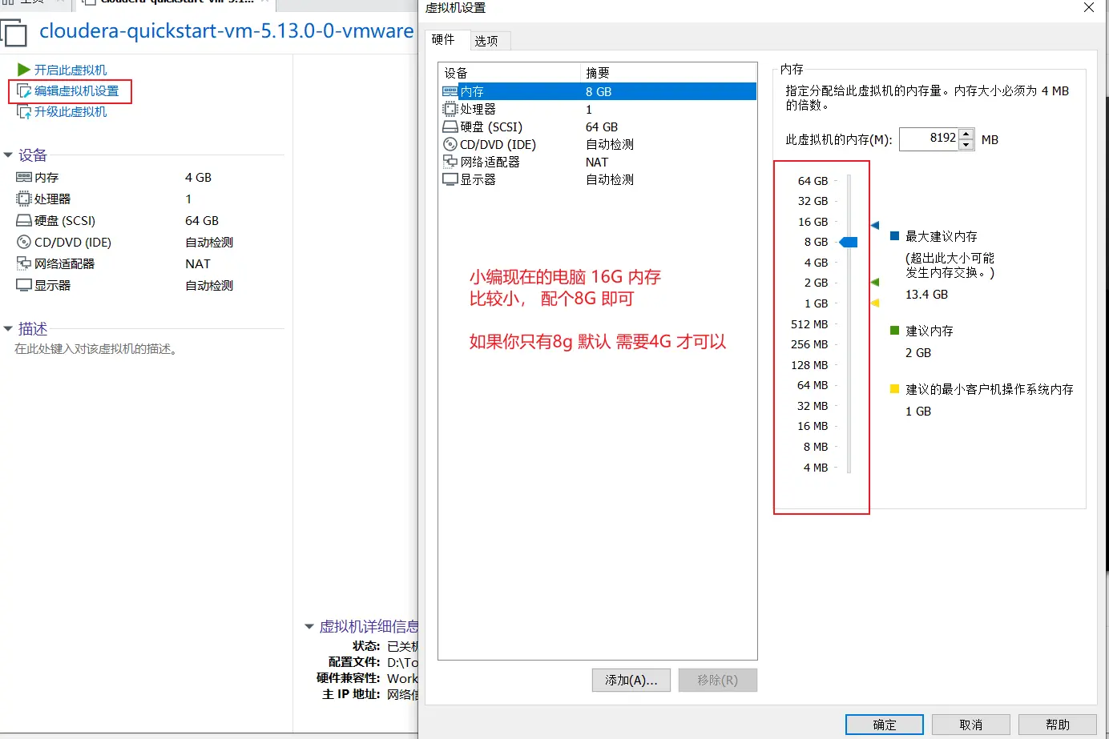Screen dimensions: 1109x739
Task: Open 编辑虚拟机设置 link
Action: 76,91
